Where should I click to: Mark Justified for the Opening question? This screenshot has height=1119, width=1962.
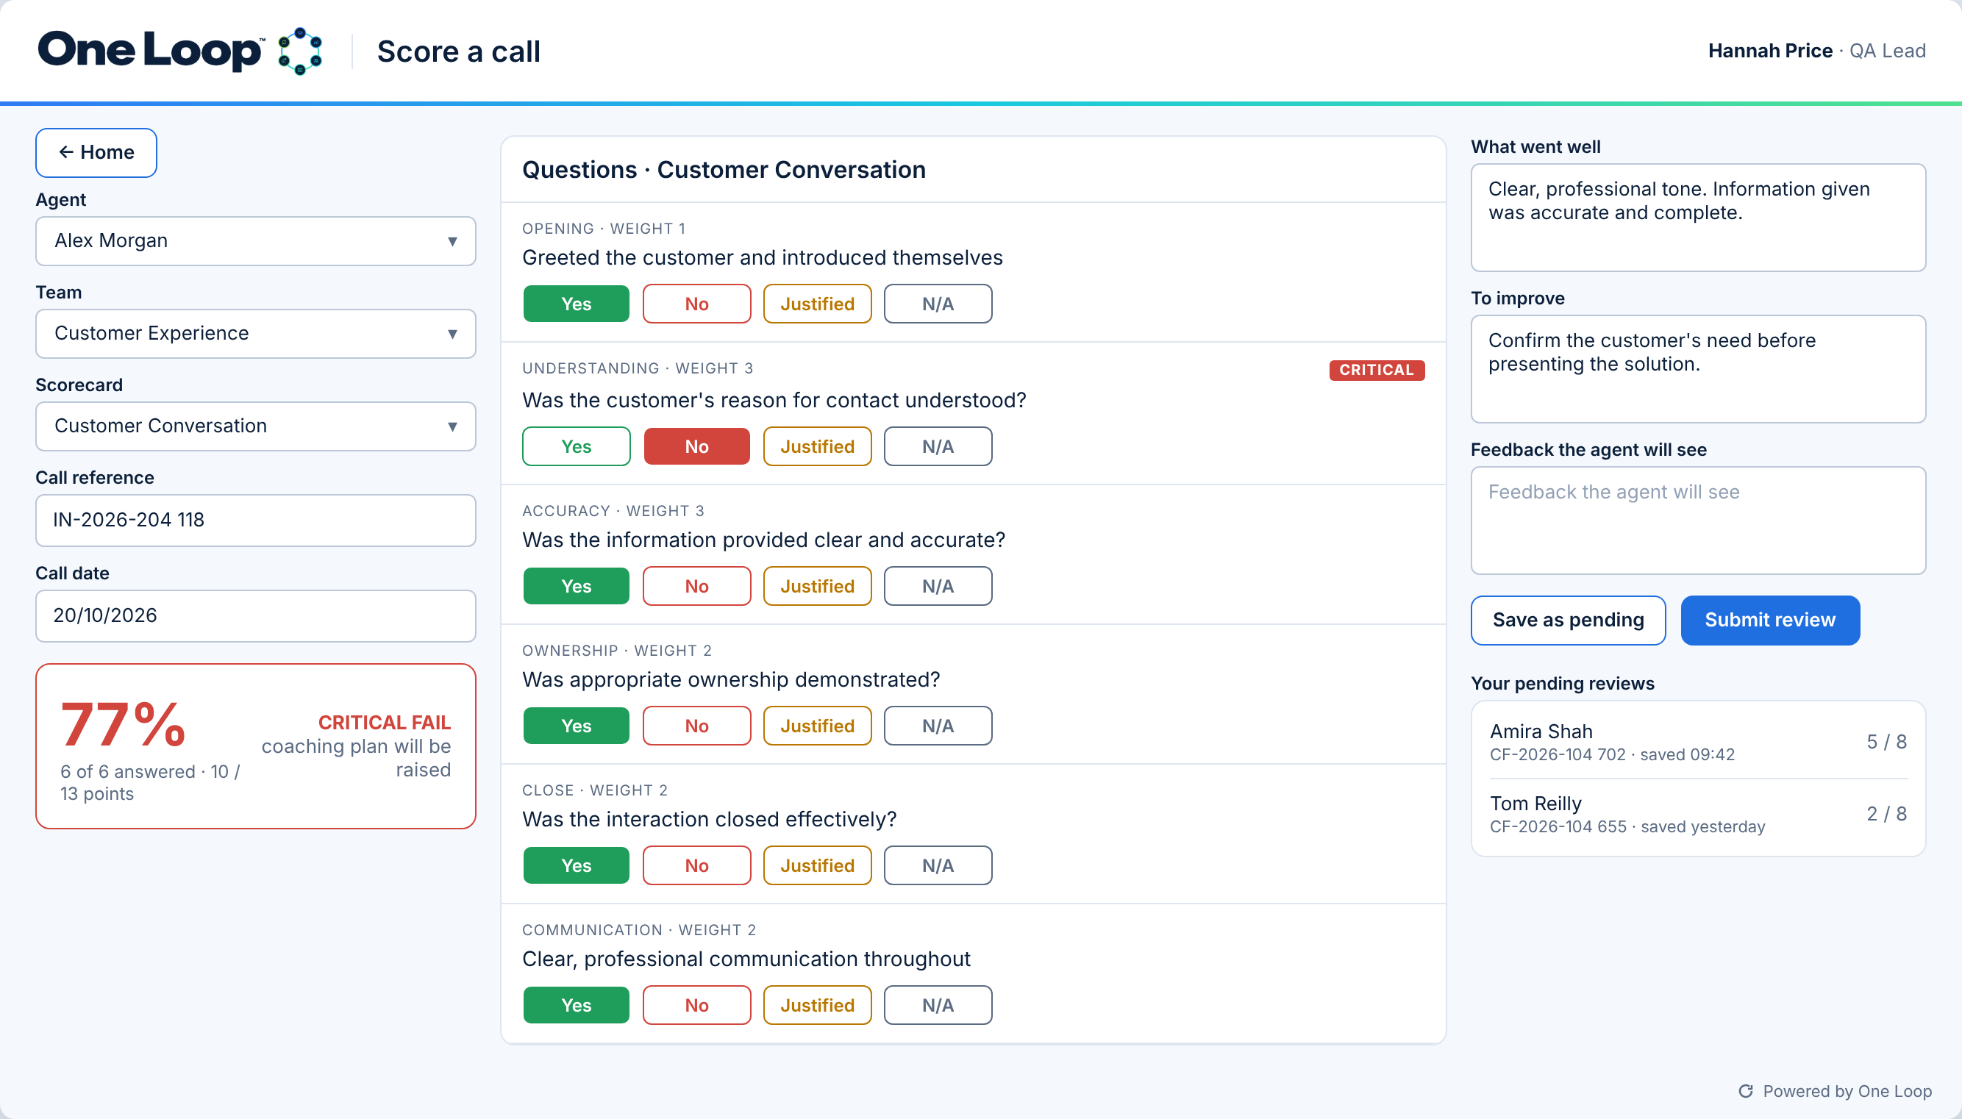tap(818, 304)
